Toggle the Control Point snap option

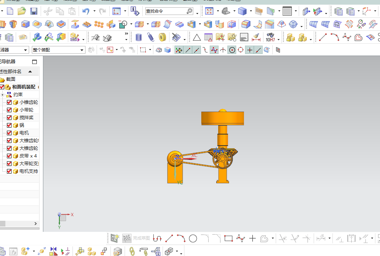click(205, 50)
